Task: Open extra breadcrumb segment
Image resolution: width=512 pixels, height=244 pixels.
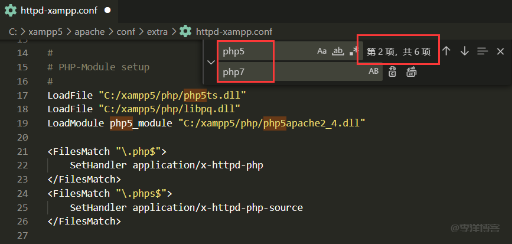Action: (x=156, y=31)
